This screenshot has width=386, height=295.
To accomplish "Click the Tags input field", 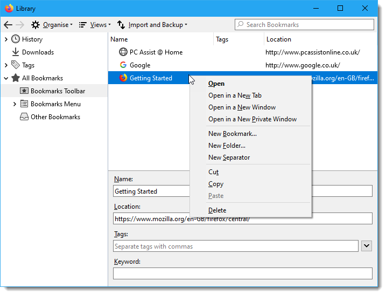I will (x=236, y=246).
